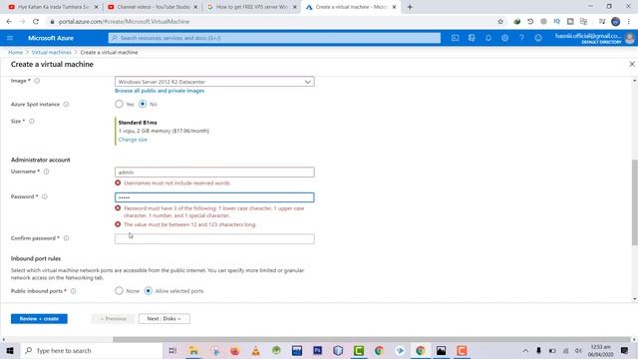Click the horizontal scrollbar at the bottom

click(x=372, y=339)
